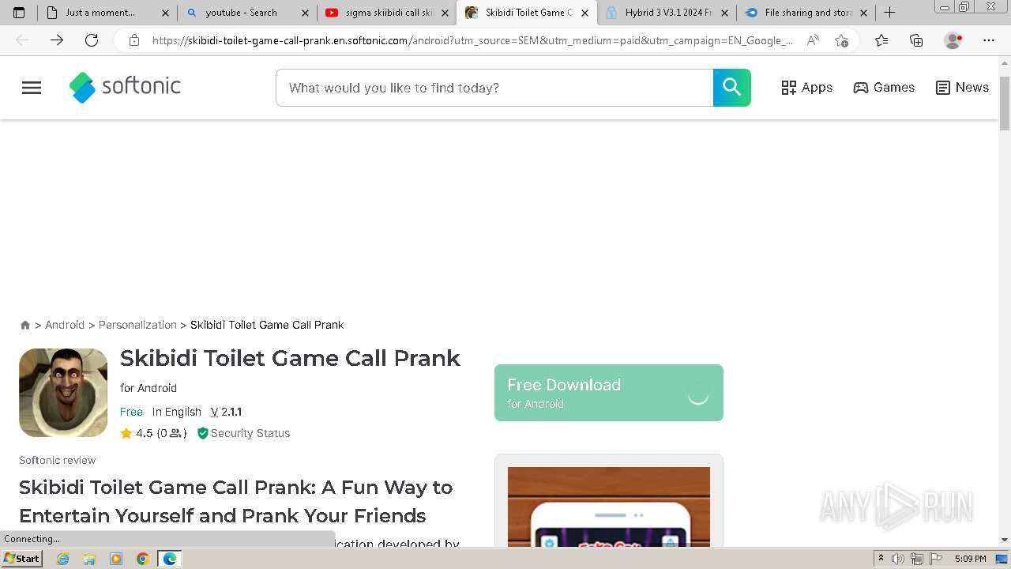The height and width of the screenshot is (569, 1011).
Task: Add this page to favorites
Action: [841, 40]
